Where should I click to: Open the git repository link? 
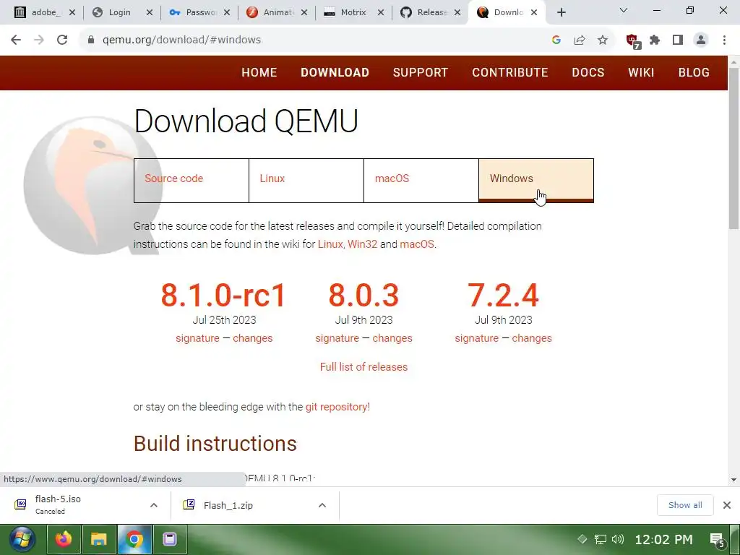point(337,407)
